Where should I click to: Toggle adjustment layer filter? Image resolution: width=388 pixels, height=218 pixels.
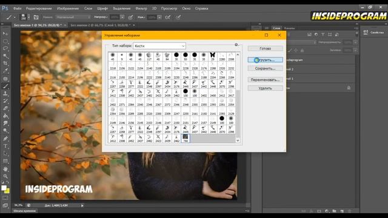(316, 35)
